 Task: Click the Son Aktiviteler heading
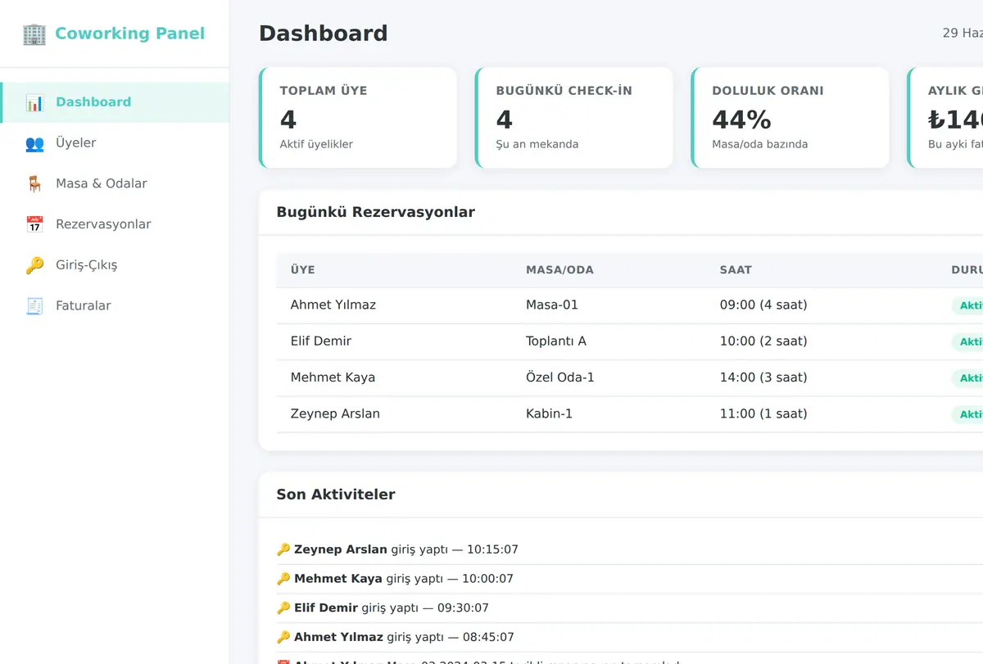[336, 495]
